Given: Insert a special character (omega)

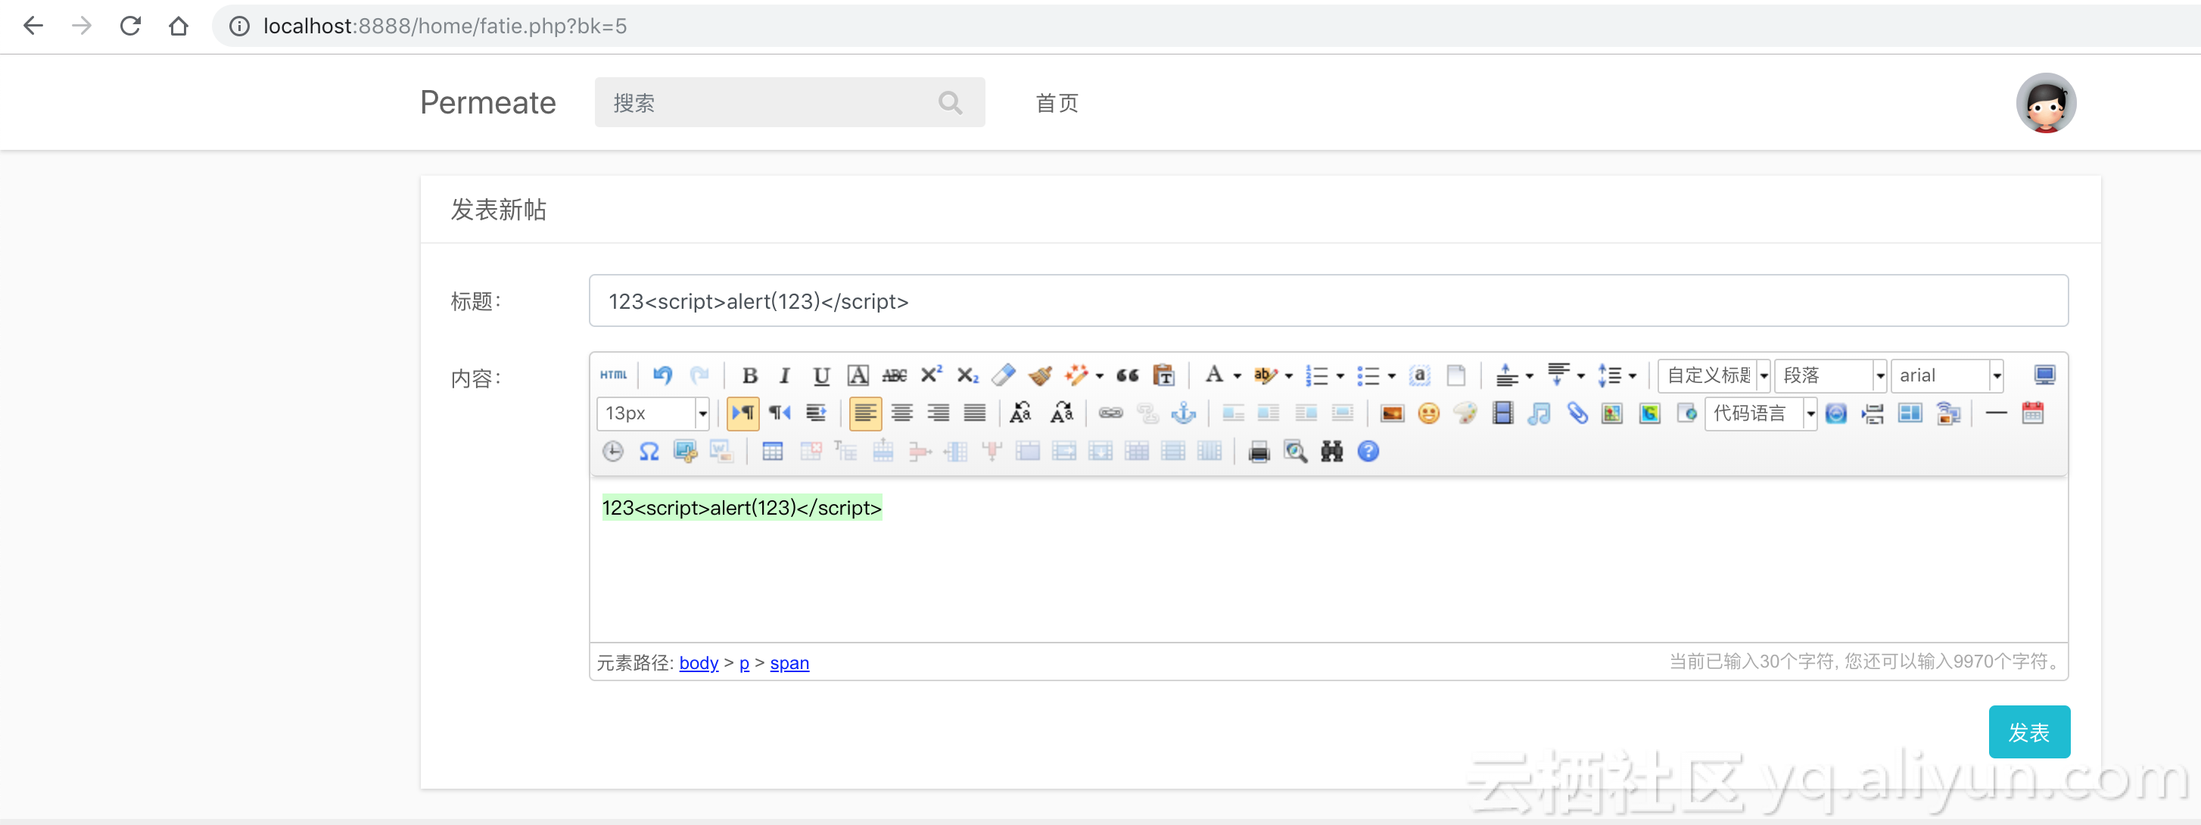Looking at the screenshot, I should click(649, 451).
